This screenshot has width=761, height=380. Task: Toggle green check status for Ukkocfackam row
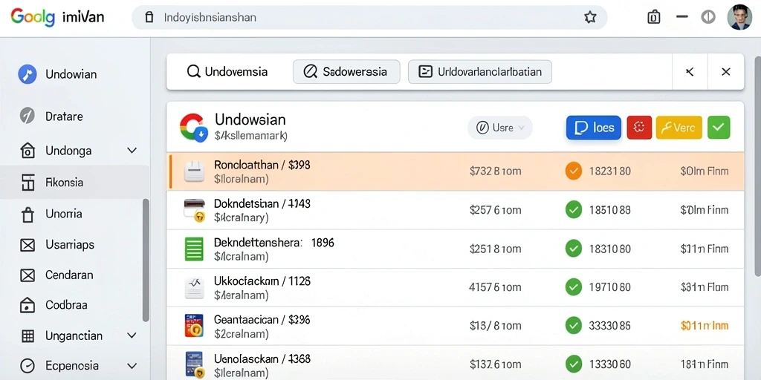(x=574, y=287)
